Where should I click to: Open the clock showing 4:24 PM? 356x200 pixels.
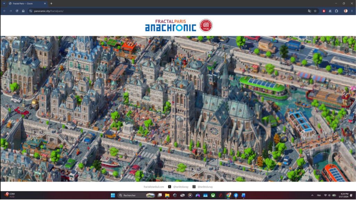pyautogui.click(x=343, y=195)
